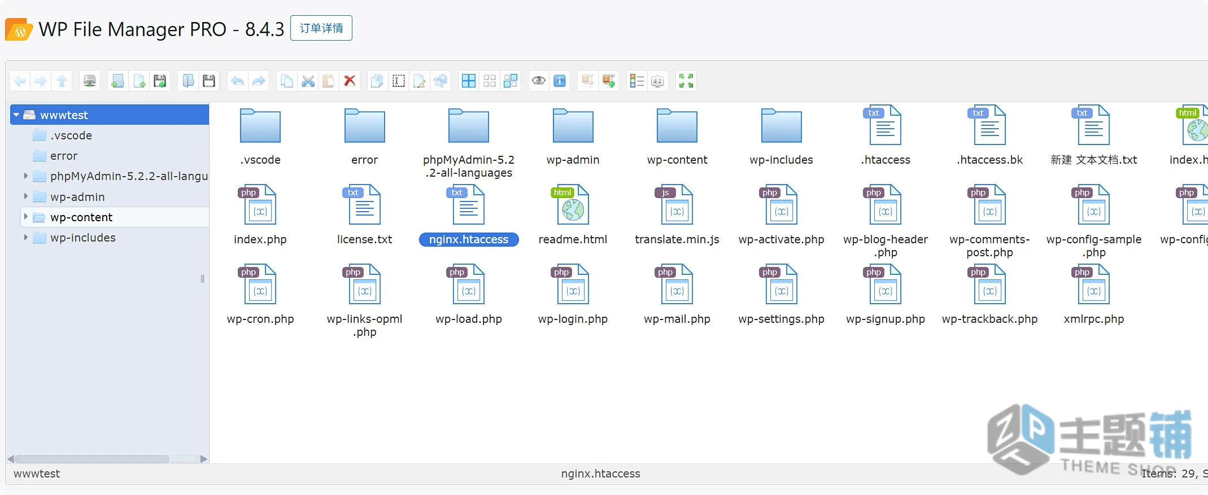The image size is (1208, 495).
Task: Go back using the Back arrow toolbar icon
Action: coord(20,81)
